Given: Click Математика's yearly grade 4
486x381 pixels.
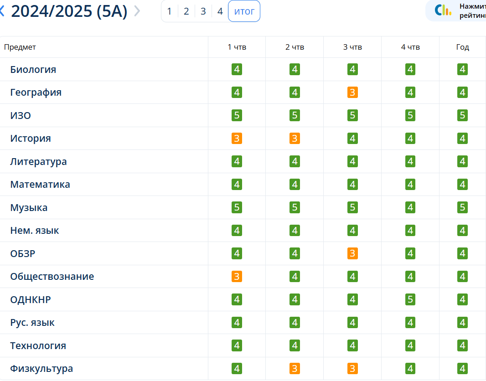Looking at the screenshot, I should coord(462,184).
